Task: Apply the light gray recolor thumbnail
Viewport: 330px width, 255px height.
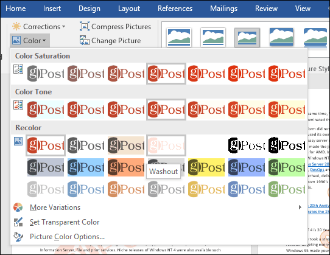Action: click(x=46, y=189)
